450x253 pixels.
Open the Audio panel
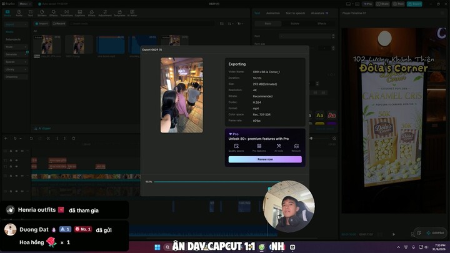coord(19,13)
